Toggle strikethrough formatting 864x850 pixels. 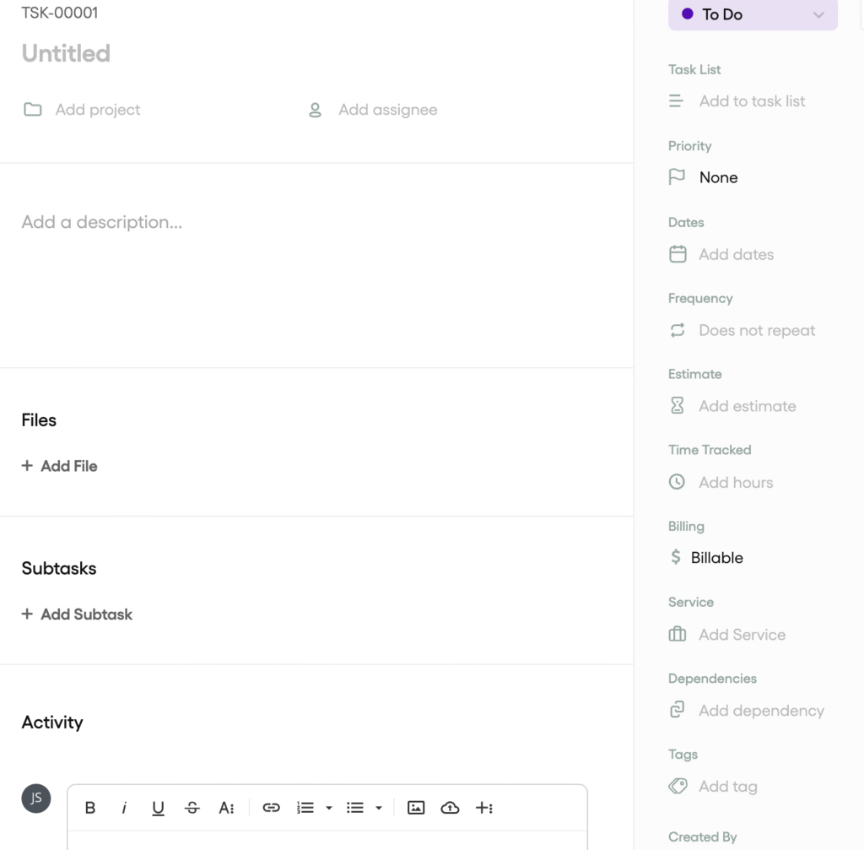[192, 808]
